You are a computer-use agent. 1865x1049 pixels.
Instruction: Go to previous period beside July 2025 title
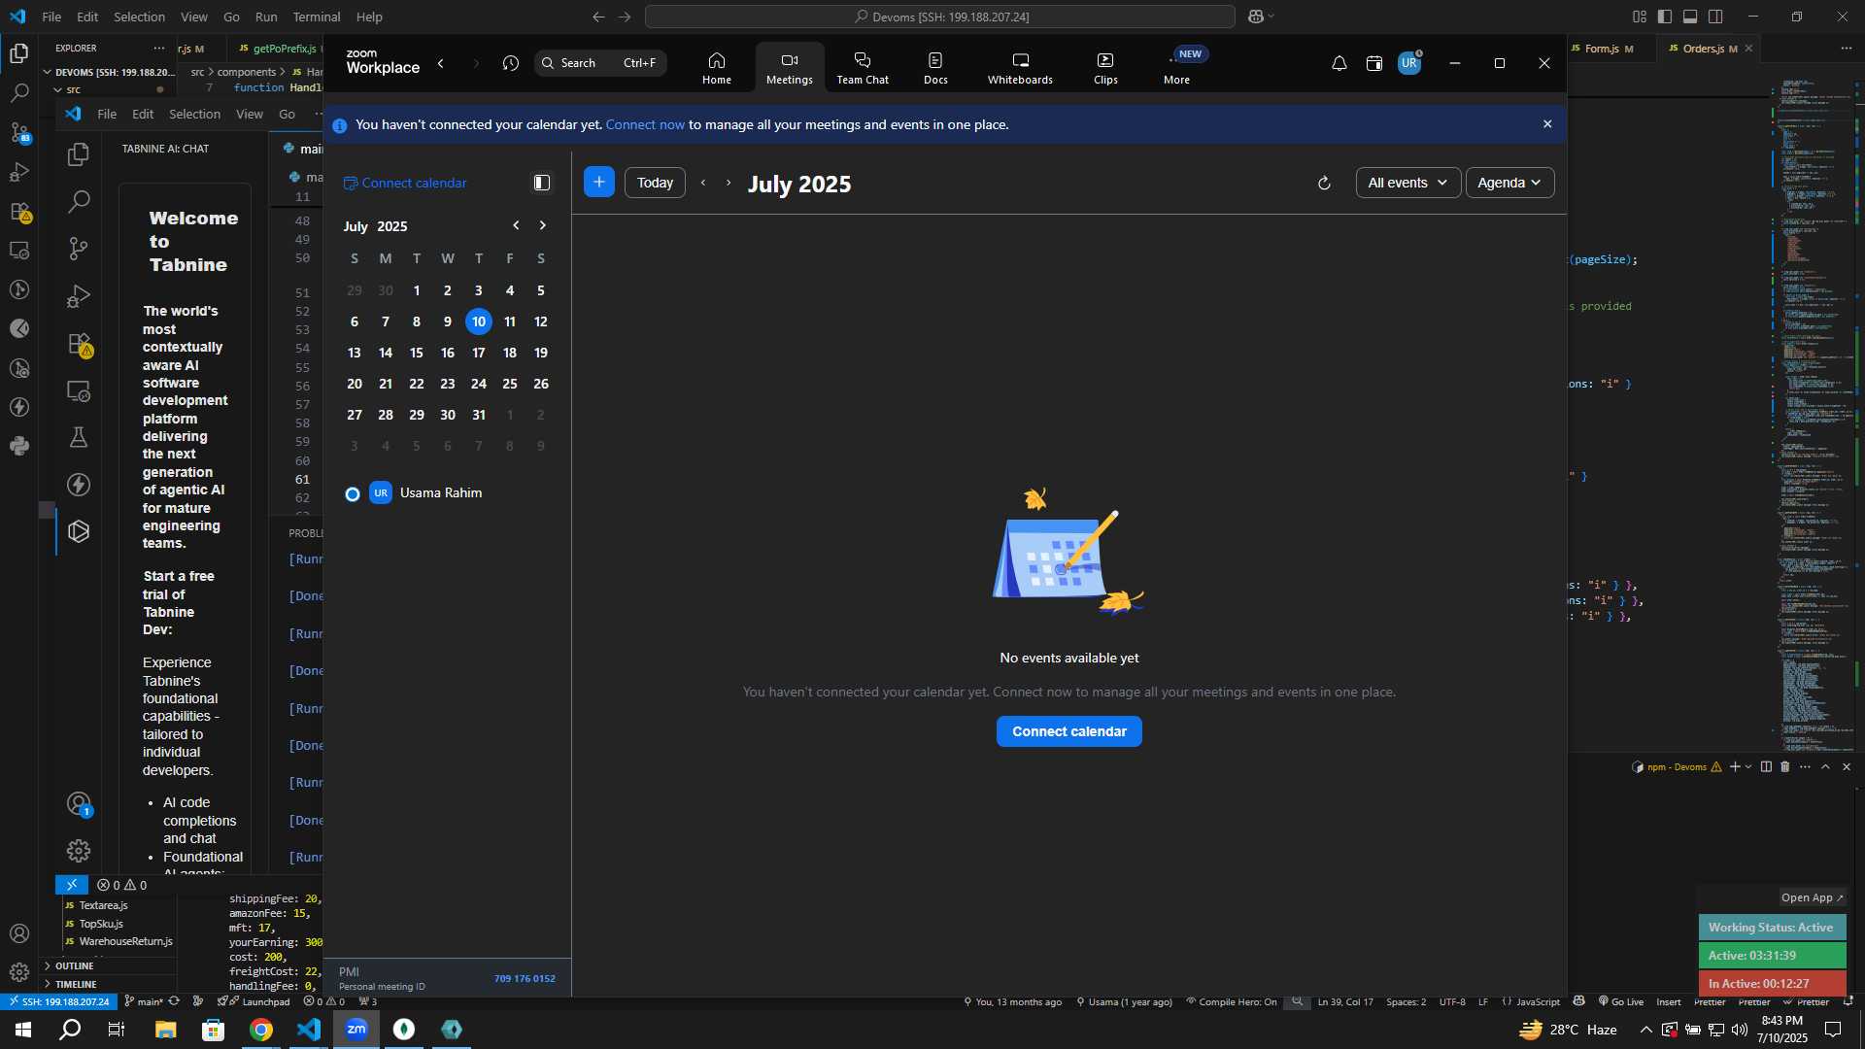coord(703,183)
